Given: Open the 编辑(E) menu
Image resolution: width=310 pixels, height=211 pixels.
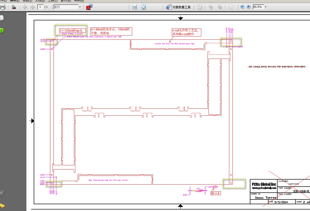Looking at the screenshot, I should pos(15,1).
